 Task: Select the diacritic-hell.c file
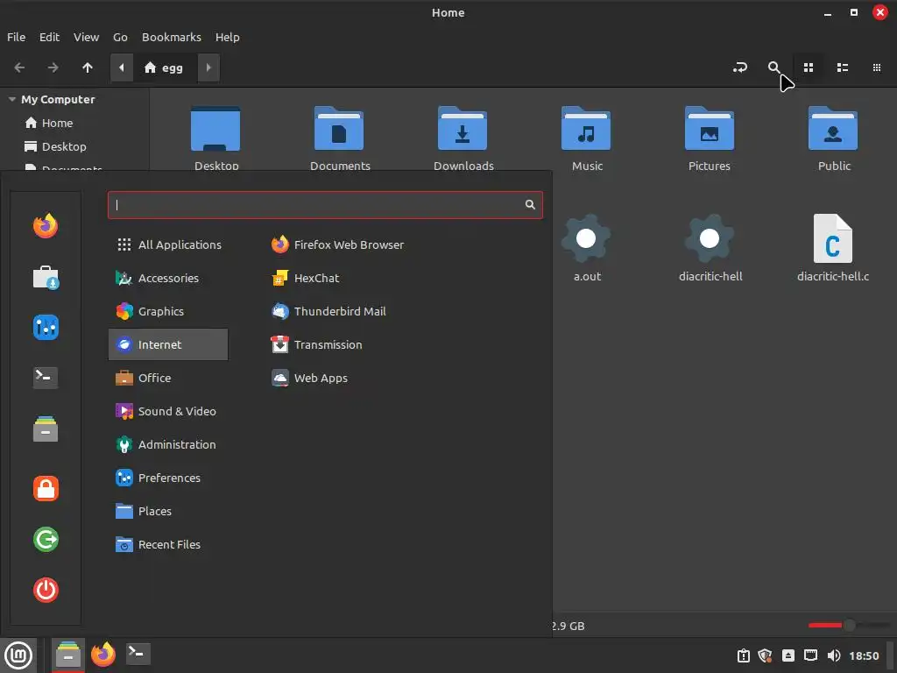pyautogui.click(x=833, y=248)
